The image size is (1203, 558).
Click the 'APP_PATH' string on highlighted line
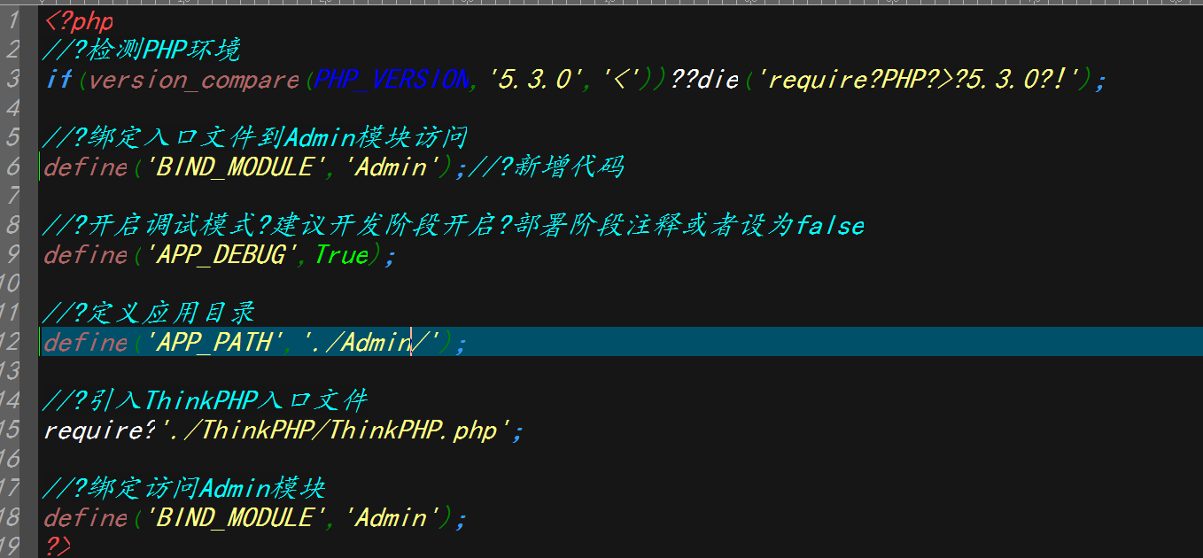click(x=213, y=342)
